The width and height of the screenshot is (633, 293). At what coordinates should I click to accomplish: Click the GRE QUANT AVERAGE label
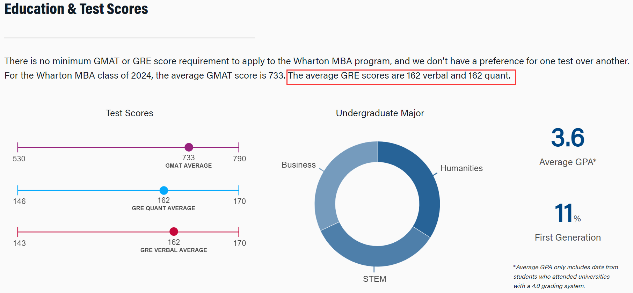pyautogui.click(x=163, y=208)
